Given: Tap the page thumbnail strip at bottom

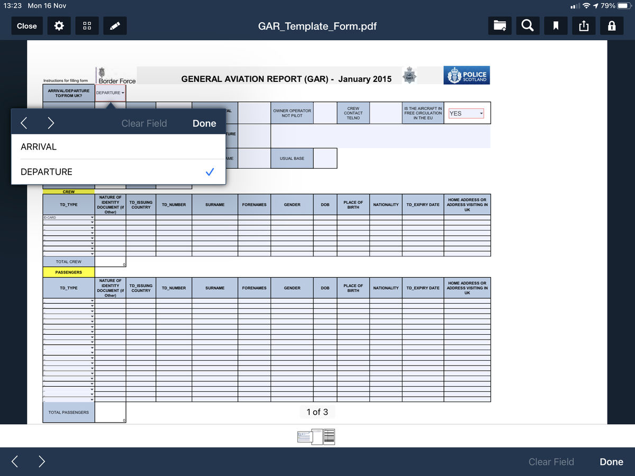Looking at the screenshot, I should point(316,436).
